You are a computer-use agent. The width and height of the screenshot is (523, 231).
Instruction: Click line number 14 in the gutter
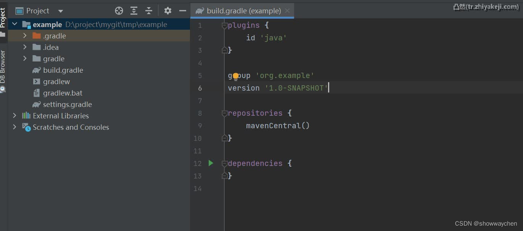198,189
